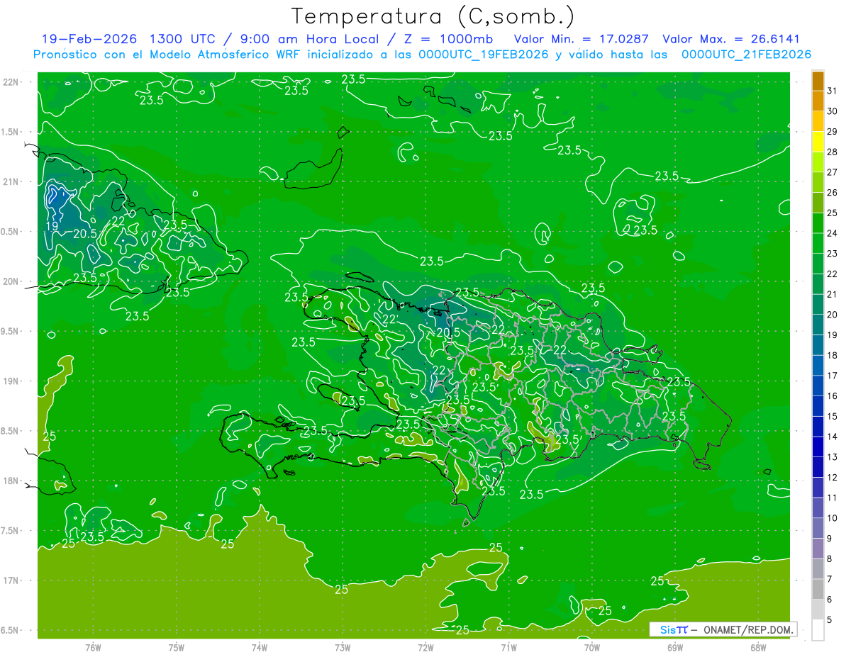Click the '73W' longitude axis label

tap(343, 647)
